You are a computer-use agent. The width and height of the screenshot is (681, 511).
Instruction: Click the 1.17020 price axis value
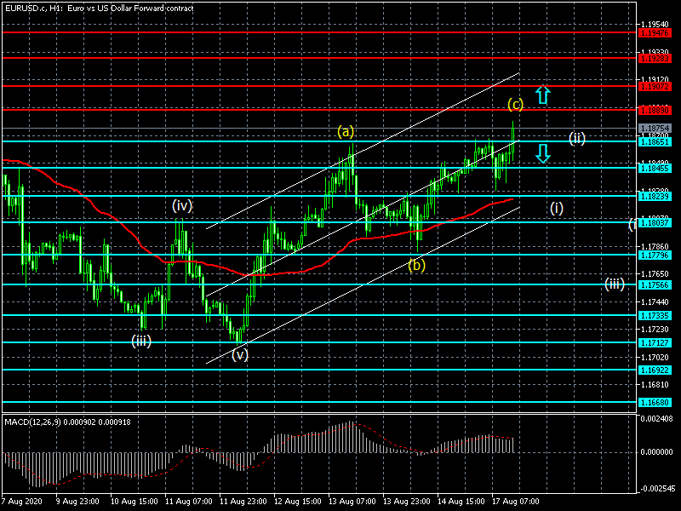pyautogui.click(x=655, y=357)
